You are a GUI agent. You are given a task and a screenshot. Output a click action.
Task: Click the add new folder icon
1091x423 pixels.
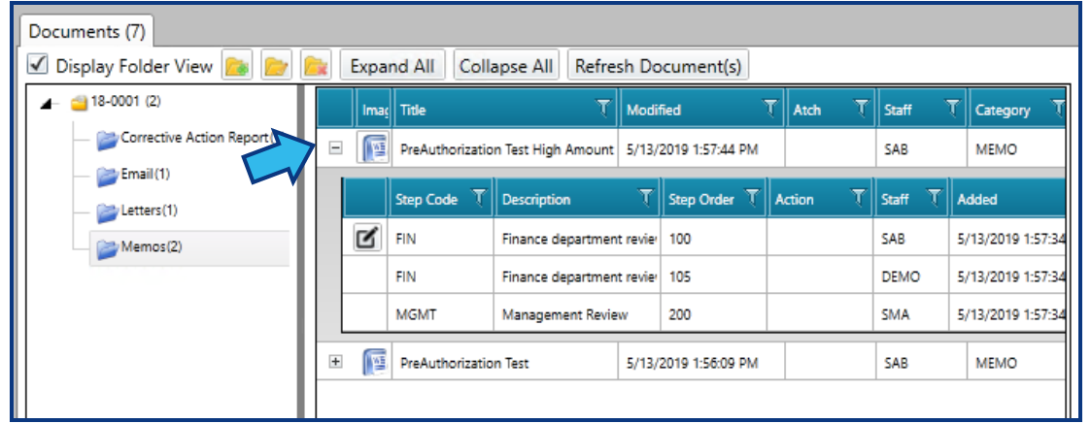pos(237,66)
